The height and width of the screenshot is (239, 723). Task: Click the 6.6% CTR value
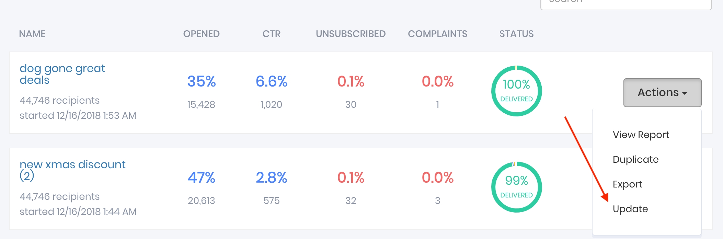point(271,81)
